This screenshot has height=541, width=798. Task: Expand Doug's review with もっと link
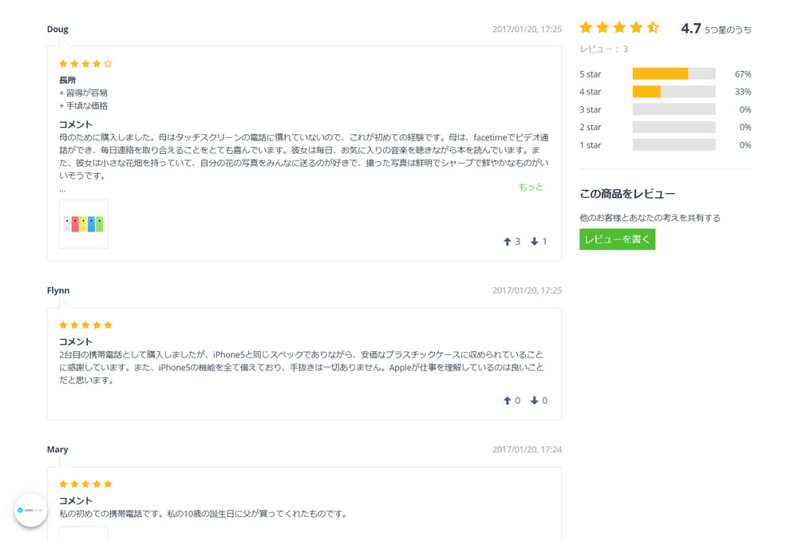(x=531, y=187)
